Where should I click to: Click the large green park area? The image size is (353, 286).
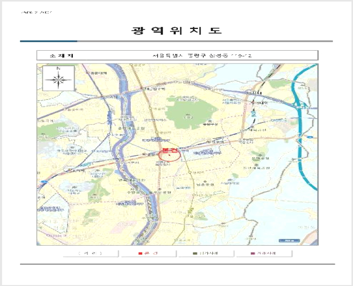click(x=191, y=113)
